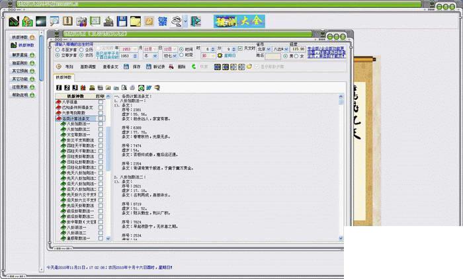The height and width of the screenshot is (279, 463).
Task: Open the dropdown arrow beside the cloud icon
Action: point(186,21)
